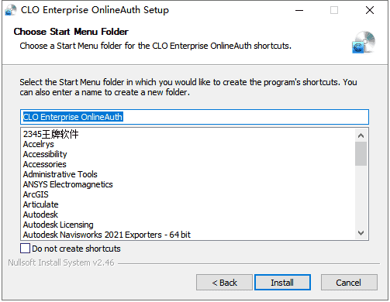Click the Start Menu folder name field

tap(195, 117)
